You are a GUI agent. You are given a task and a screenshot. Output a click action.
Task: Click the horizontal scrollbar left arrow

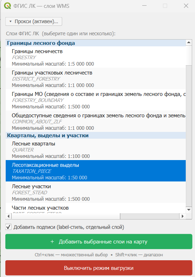9,216
